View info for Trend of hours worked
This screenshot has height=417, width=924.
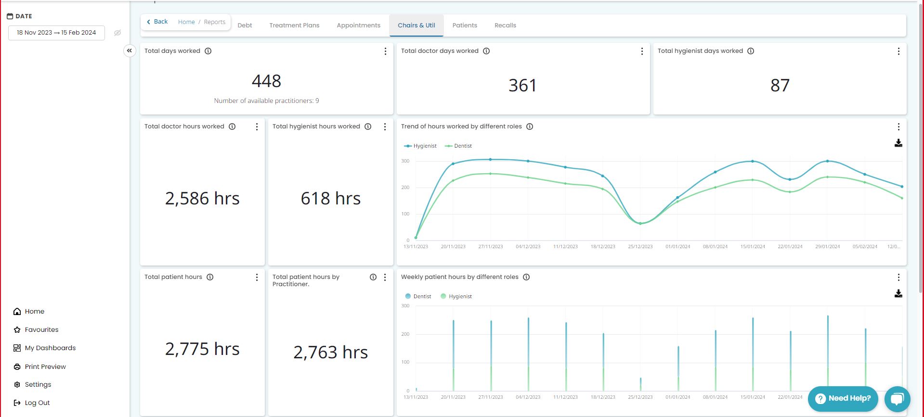click(530, 126)
